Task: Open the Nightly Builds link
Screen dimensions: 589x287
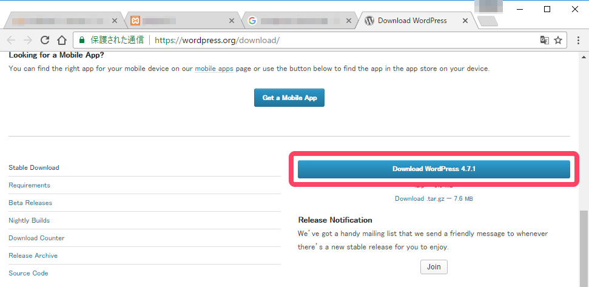Action: pyautogui.click(x=29, y=220)
